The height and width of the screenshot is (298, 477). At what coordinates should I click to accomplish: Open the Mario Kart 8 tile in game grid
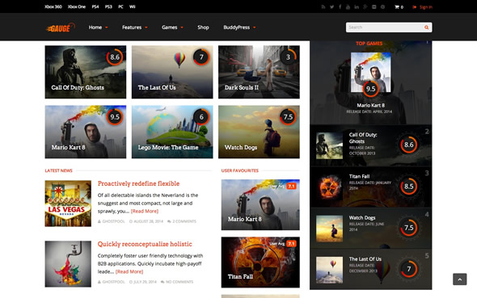coord(86,132)
